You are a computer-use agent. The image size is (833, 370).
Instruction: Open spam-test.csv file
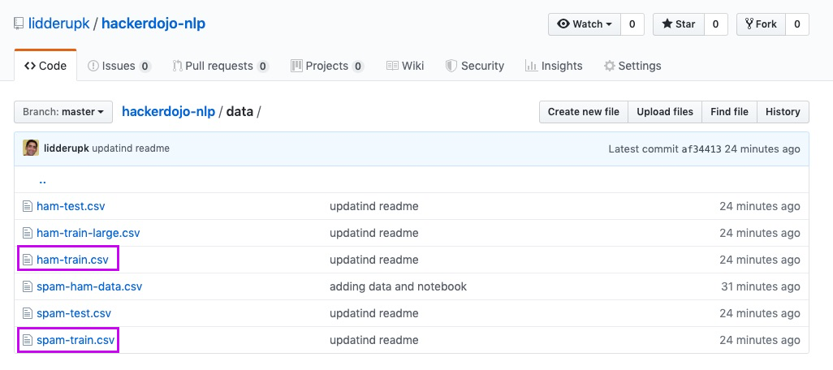74,313
